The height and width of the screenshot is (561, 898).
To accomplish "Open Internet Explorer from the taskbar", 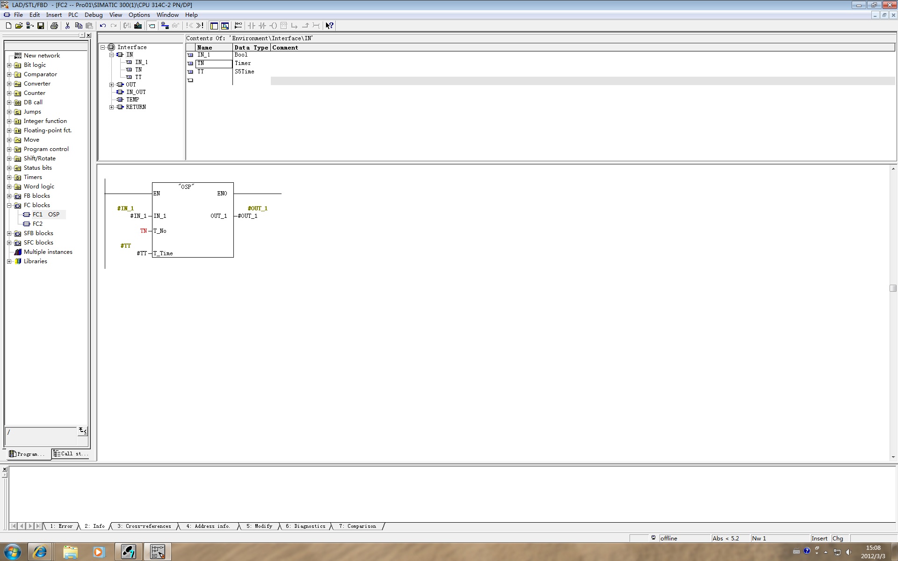I will click(40, 552).
